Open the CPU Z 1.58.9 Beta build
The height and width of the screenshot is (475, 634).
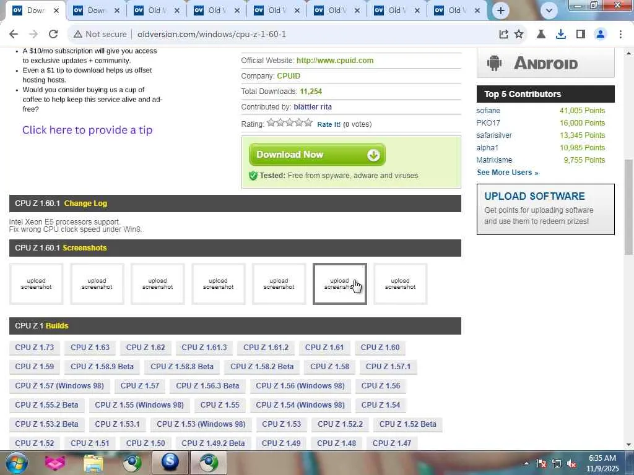coord(102,367)
